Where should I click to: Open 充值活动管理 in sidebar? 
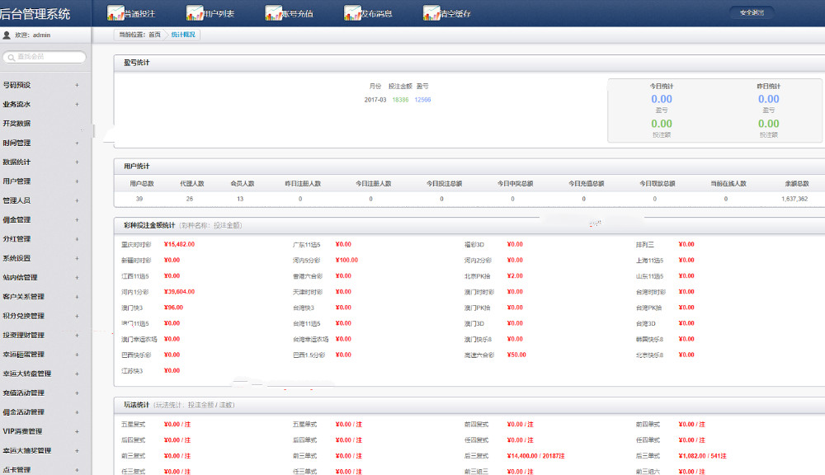coord(24,393)
